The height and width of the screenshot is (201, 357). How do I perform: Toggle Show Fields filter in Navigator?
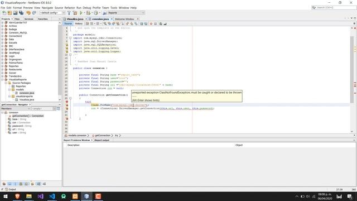[9, 184]
